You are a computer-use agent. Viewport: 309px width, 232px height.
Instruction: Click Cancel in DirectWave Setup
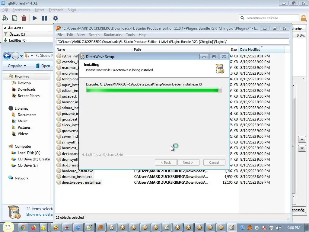pyautogui.click(x=214, y=162)
